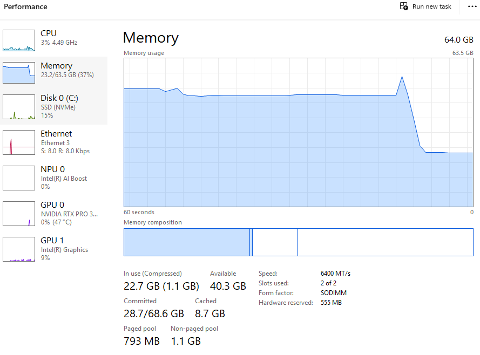Click the Run new task label
This screenshot has width=480, height=355.
[x=431, y=6]
